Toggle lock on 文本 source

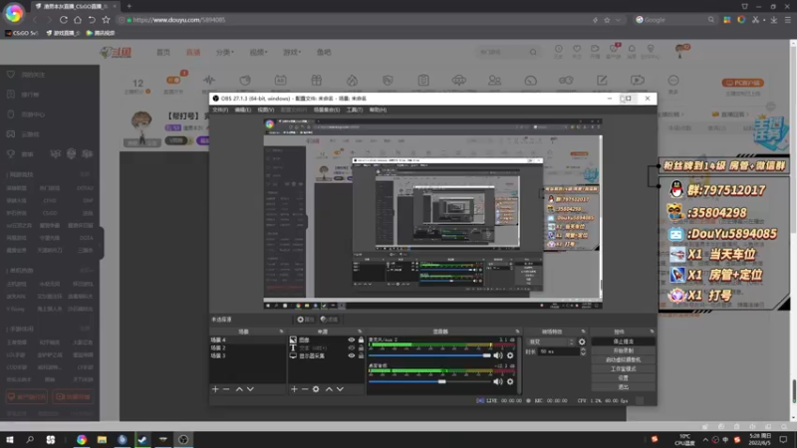click(361, 347)
